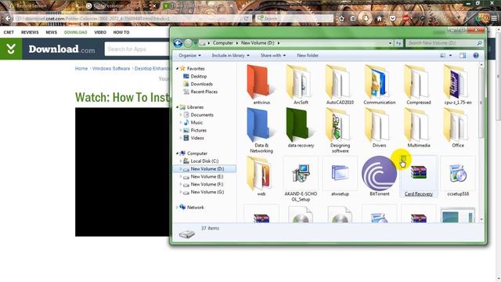Screen dimensions: 501x282
Task: Select Downloads under Favorites
Action: (202, 84)
